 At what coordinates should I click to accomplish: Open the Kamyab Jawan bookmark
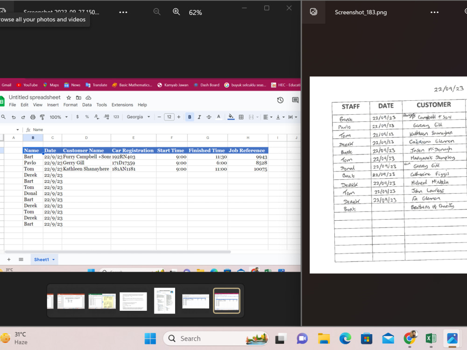point(173,85)
